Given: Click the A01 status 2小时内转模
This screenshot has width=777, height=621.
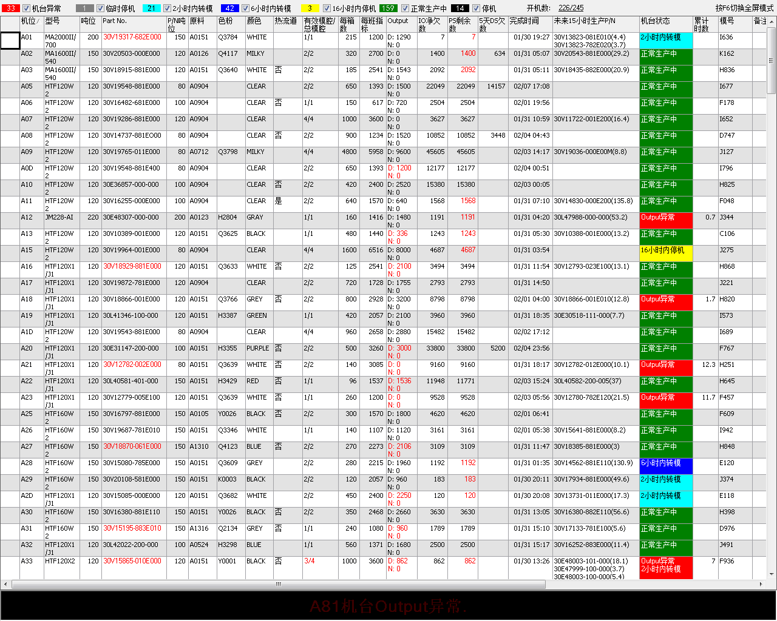Looking at the screenshot, I should point(666,41).
